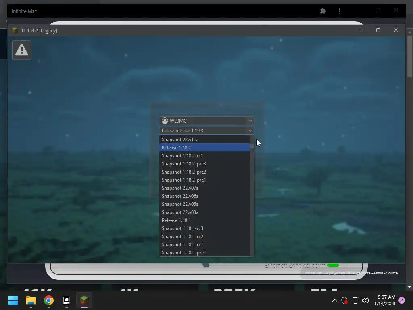The image size is (413, 310).
Task: Open the Extensions puzzle icon in Infinite Mac
Action: [x=323, y=11]
